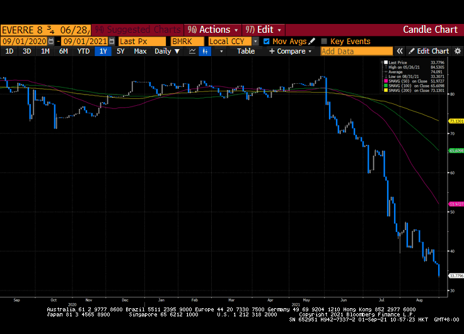Click Low on 08/31/21 legend text
Image resolution: width=464 pixels, height=334 pixels.
click(403, 76)
